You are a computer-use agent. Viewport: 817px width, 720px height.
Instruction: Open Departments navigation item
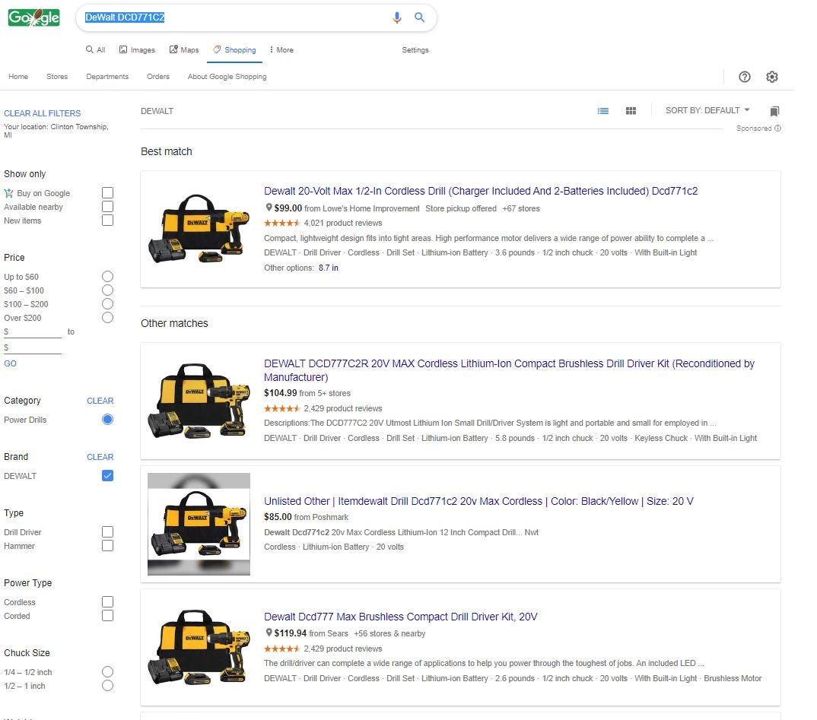click(x=107, y=77)
